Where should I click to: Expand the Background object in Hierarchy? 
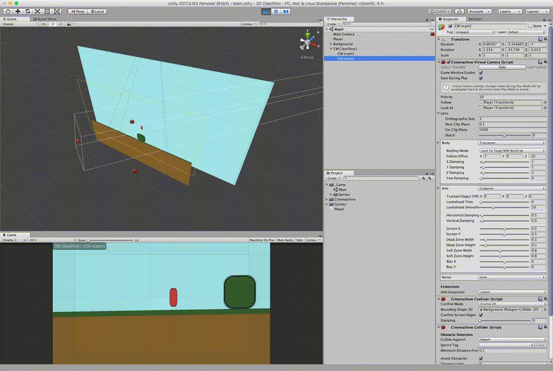(x=331, y=44)
